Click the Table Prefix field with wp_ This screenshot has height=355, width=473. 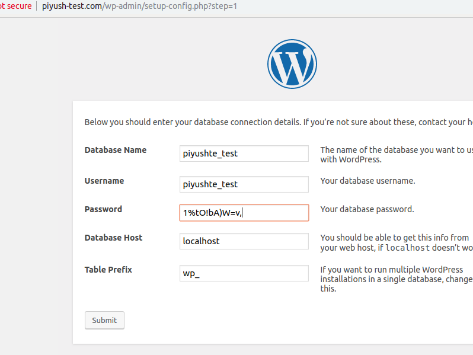coord(244,273)
